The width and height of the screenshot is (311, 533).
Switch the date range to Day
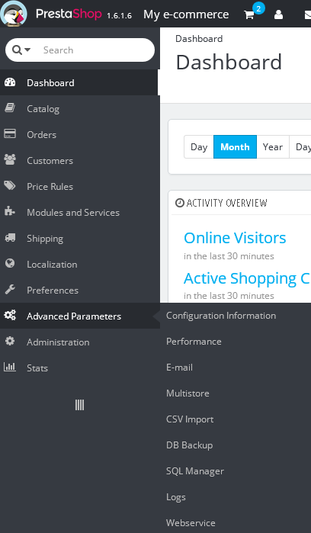pos(199,147)
